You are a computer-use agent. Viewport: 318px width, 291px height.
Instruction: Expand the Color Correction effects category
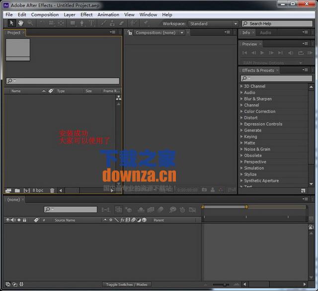pyautogui.click(x=259, y=112)
